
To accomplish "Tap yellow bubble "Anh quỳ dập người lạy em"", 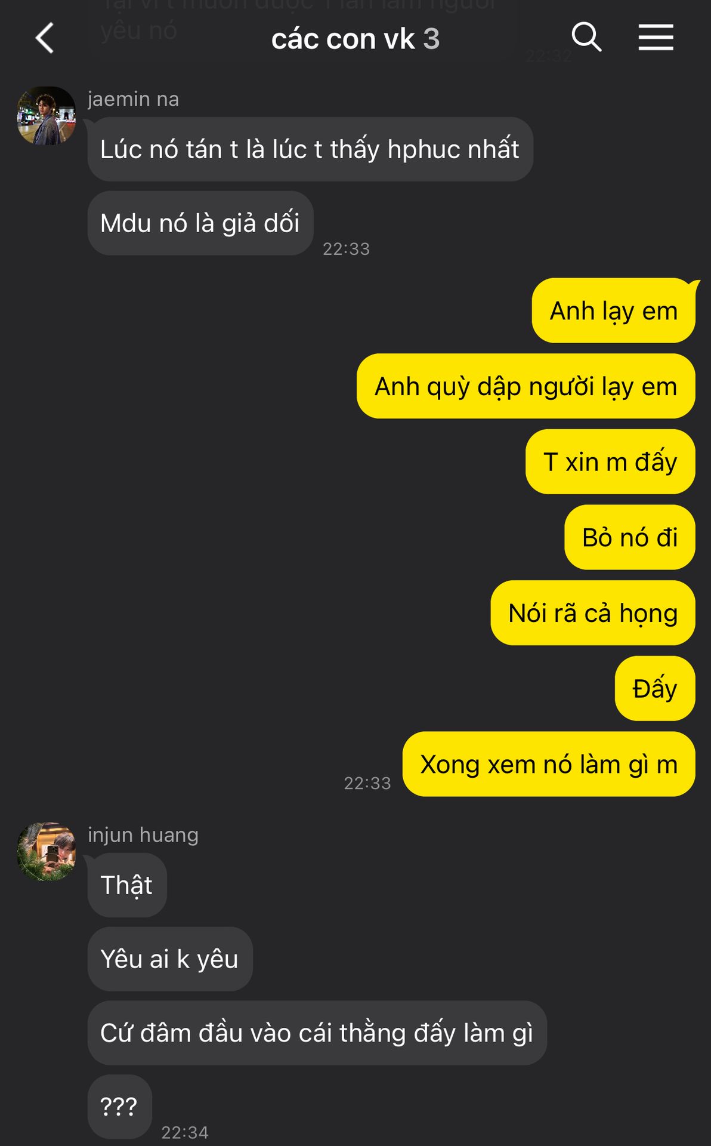I will click(x=526, y=386).
